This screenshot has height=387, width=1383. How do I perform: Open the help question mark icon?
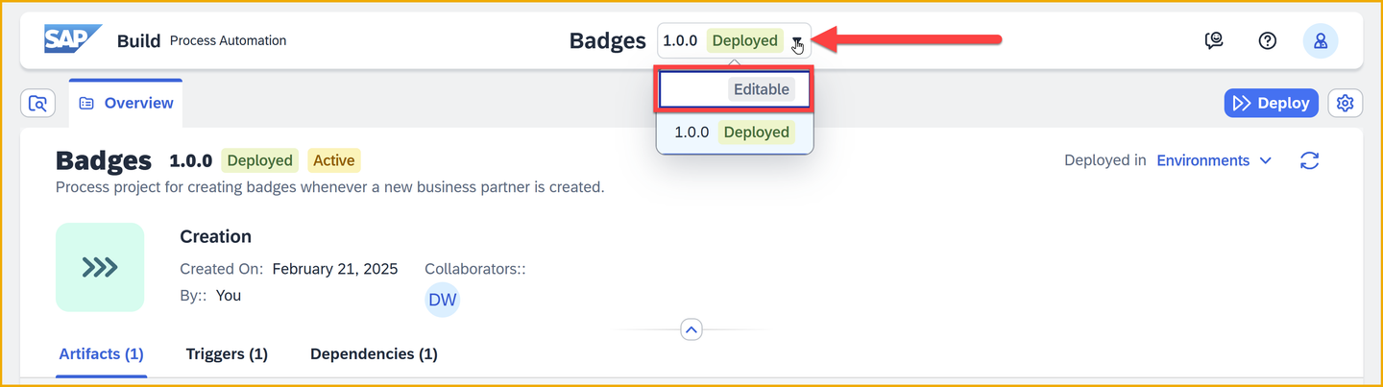click(x=1268, y=40)
